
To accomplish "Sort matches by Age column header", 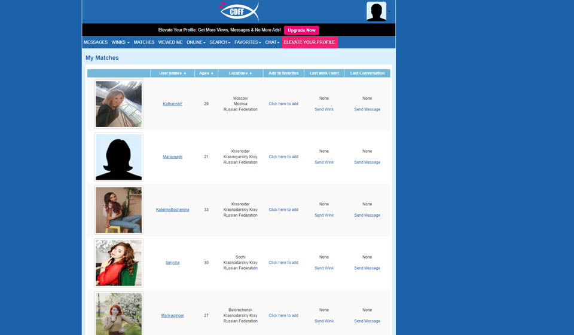I will pyautogui.click(x=206, y=73).
